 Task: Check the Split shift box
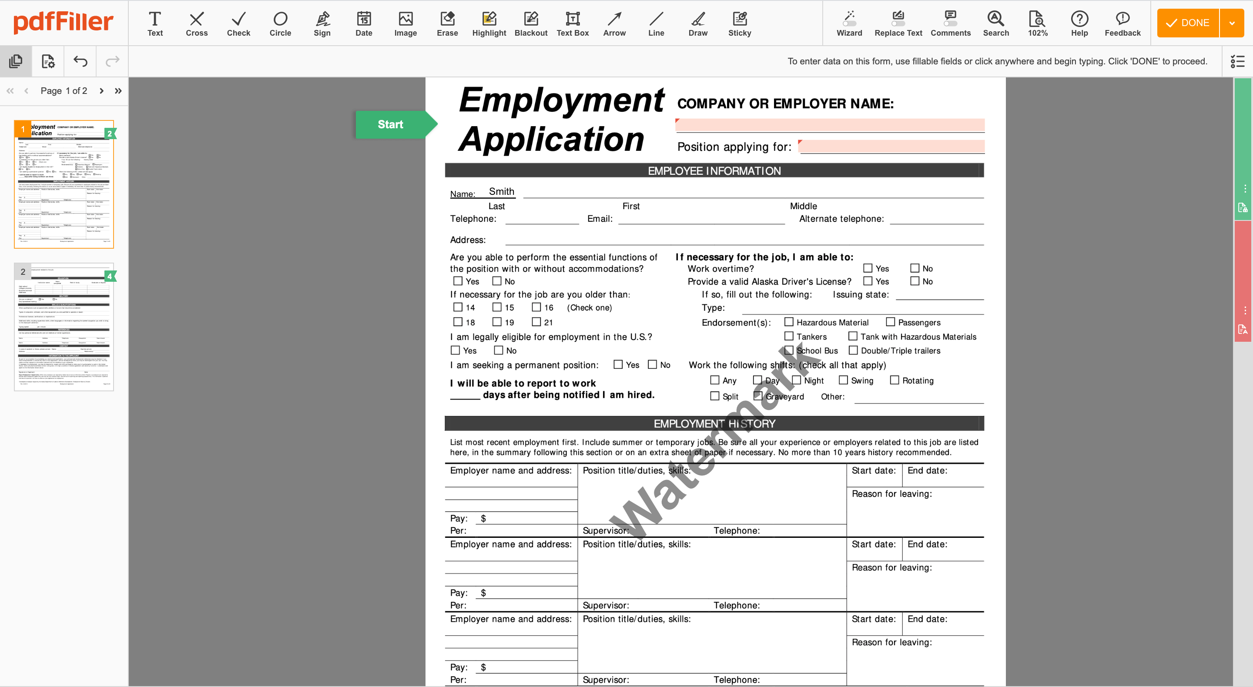tap(714, 396)
